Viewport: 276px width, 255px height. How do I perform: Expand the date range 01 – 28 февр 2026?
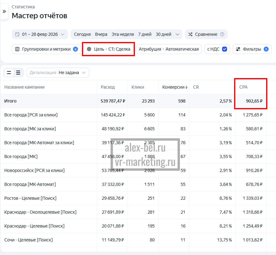point(40,34)
